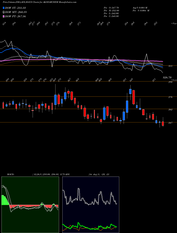This screenshot has width=177, height=233.
Task: Click the 'Pre L: 242.00' low value
Action: tap(111, 13)
